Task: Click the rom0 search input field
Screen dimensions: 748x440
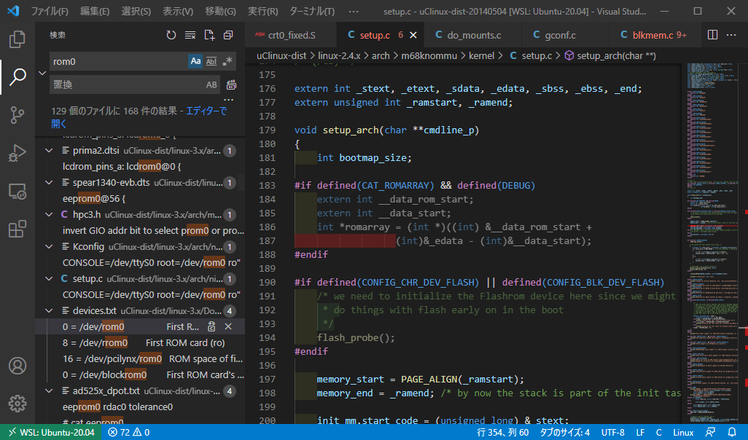Action: (x=117, y=61)
